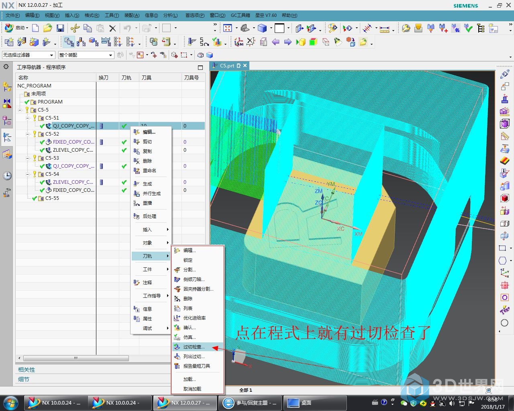
Task: Expand the 对象 submenu in context menu
Action: point(151,243)
